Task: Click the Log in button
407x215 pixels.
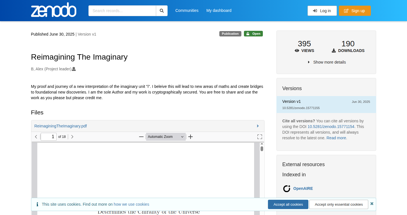Action: (x=322, y=11)
